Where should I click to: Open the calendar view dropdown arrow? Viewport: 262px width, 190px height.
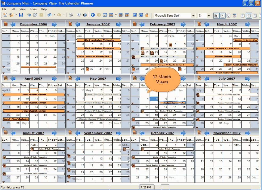(x=116, y=15)
